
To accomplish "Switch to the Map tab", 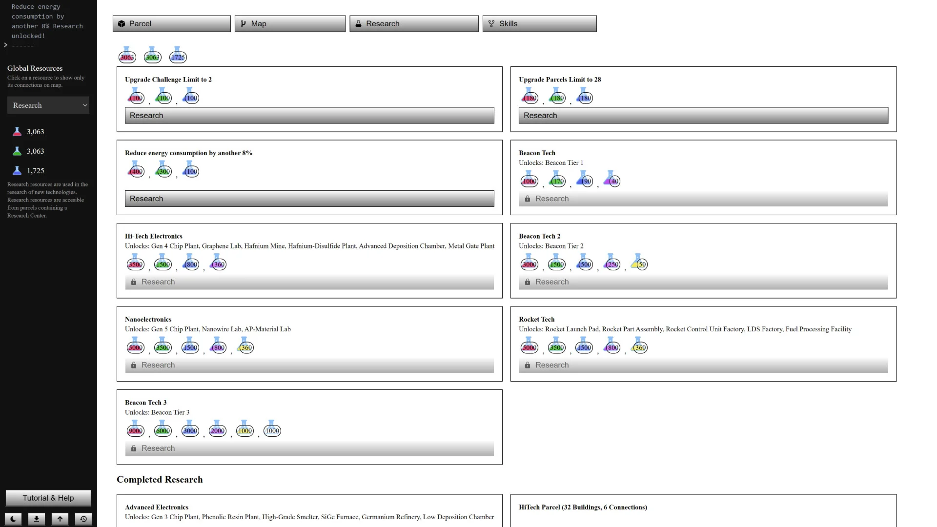I will point(290,23).
